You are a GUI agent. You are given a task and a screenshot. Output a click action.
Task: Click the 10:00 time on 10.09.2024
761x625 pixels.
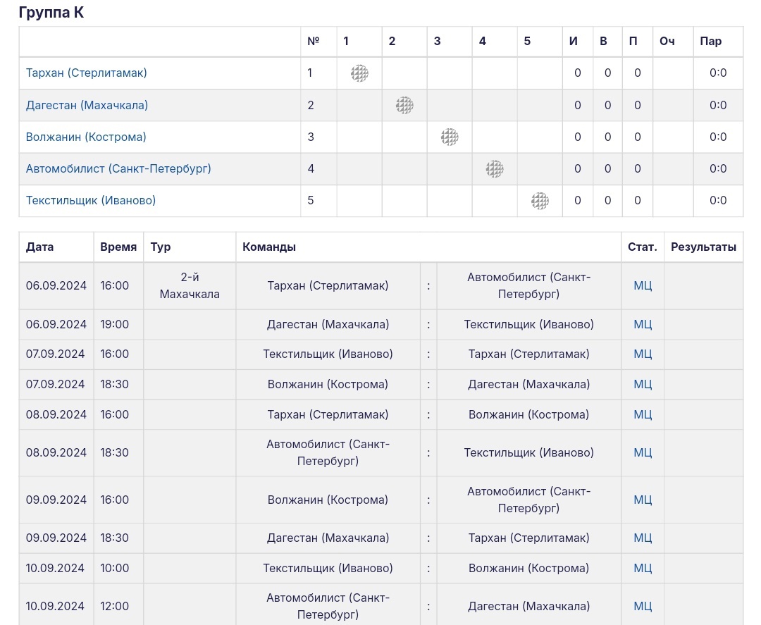click(115, 568)
